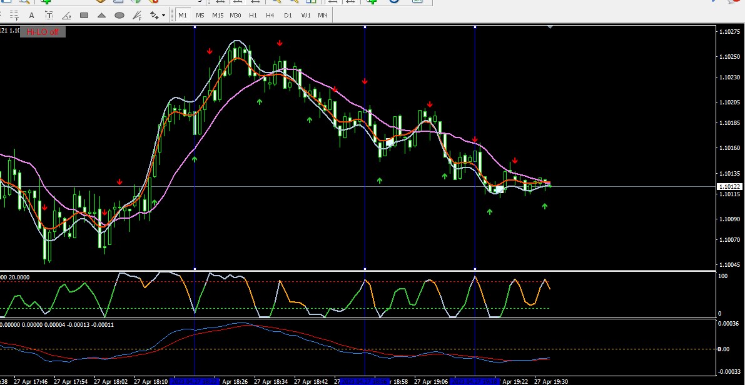Viewport: 745px width, 385px height.
Task: Select the Trendline by Angle tool
Action: coord(66,15)
